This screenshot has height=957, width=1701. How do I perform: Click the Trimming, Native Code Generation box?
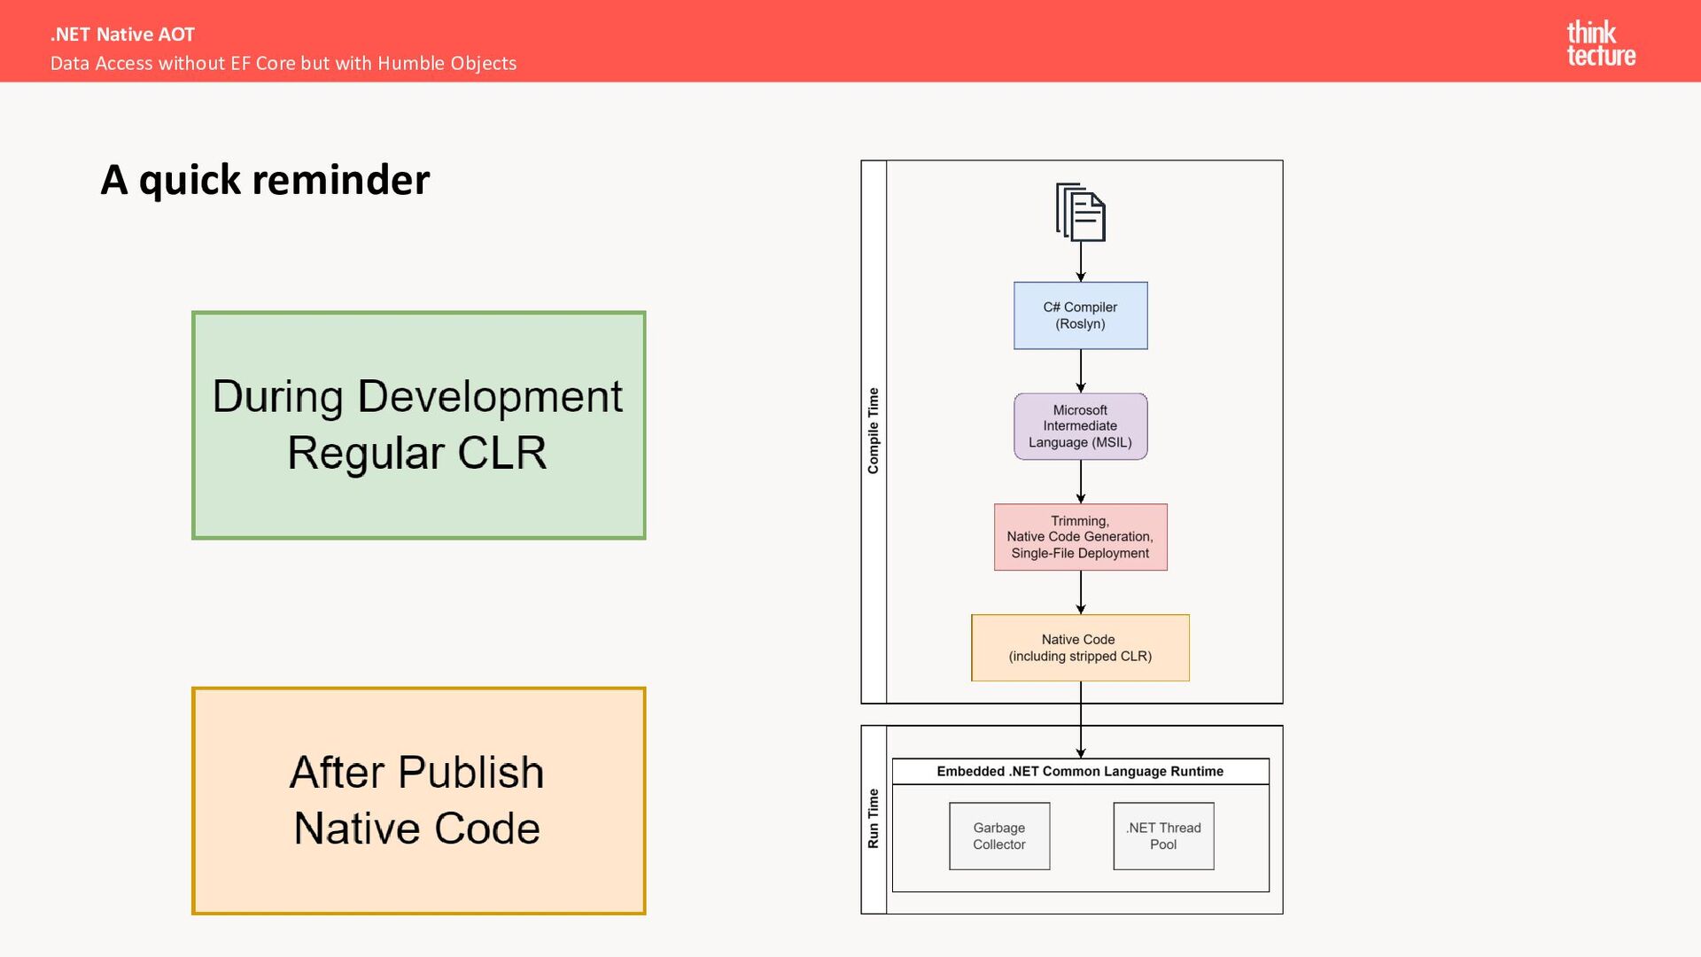coord(1080,537)
